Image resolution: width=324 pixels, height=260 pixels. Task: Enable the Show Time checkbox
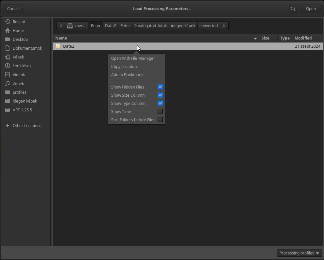click(160, 111)
